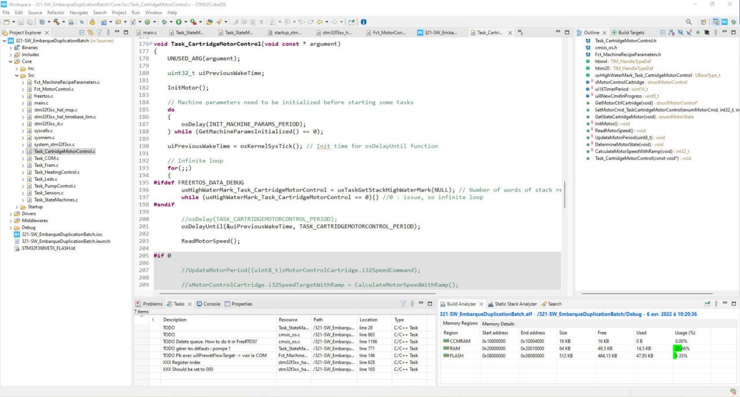The height and width of the screenshot is (397, 740).
Task: Open Task_Sensors.c in Project Explorer
Action: 49,193
